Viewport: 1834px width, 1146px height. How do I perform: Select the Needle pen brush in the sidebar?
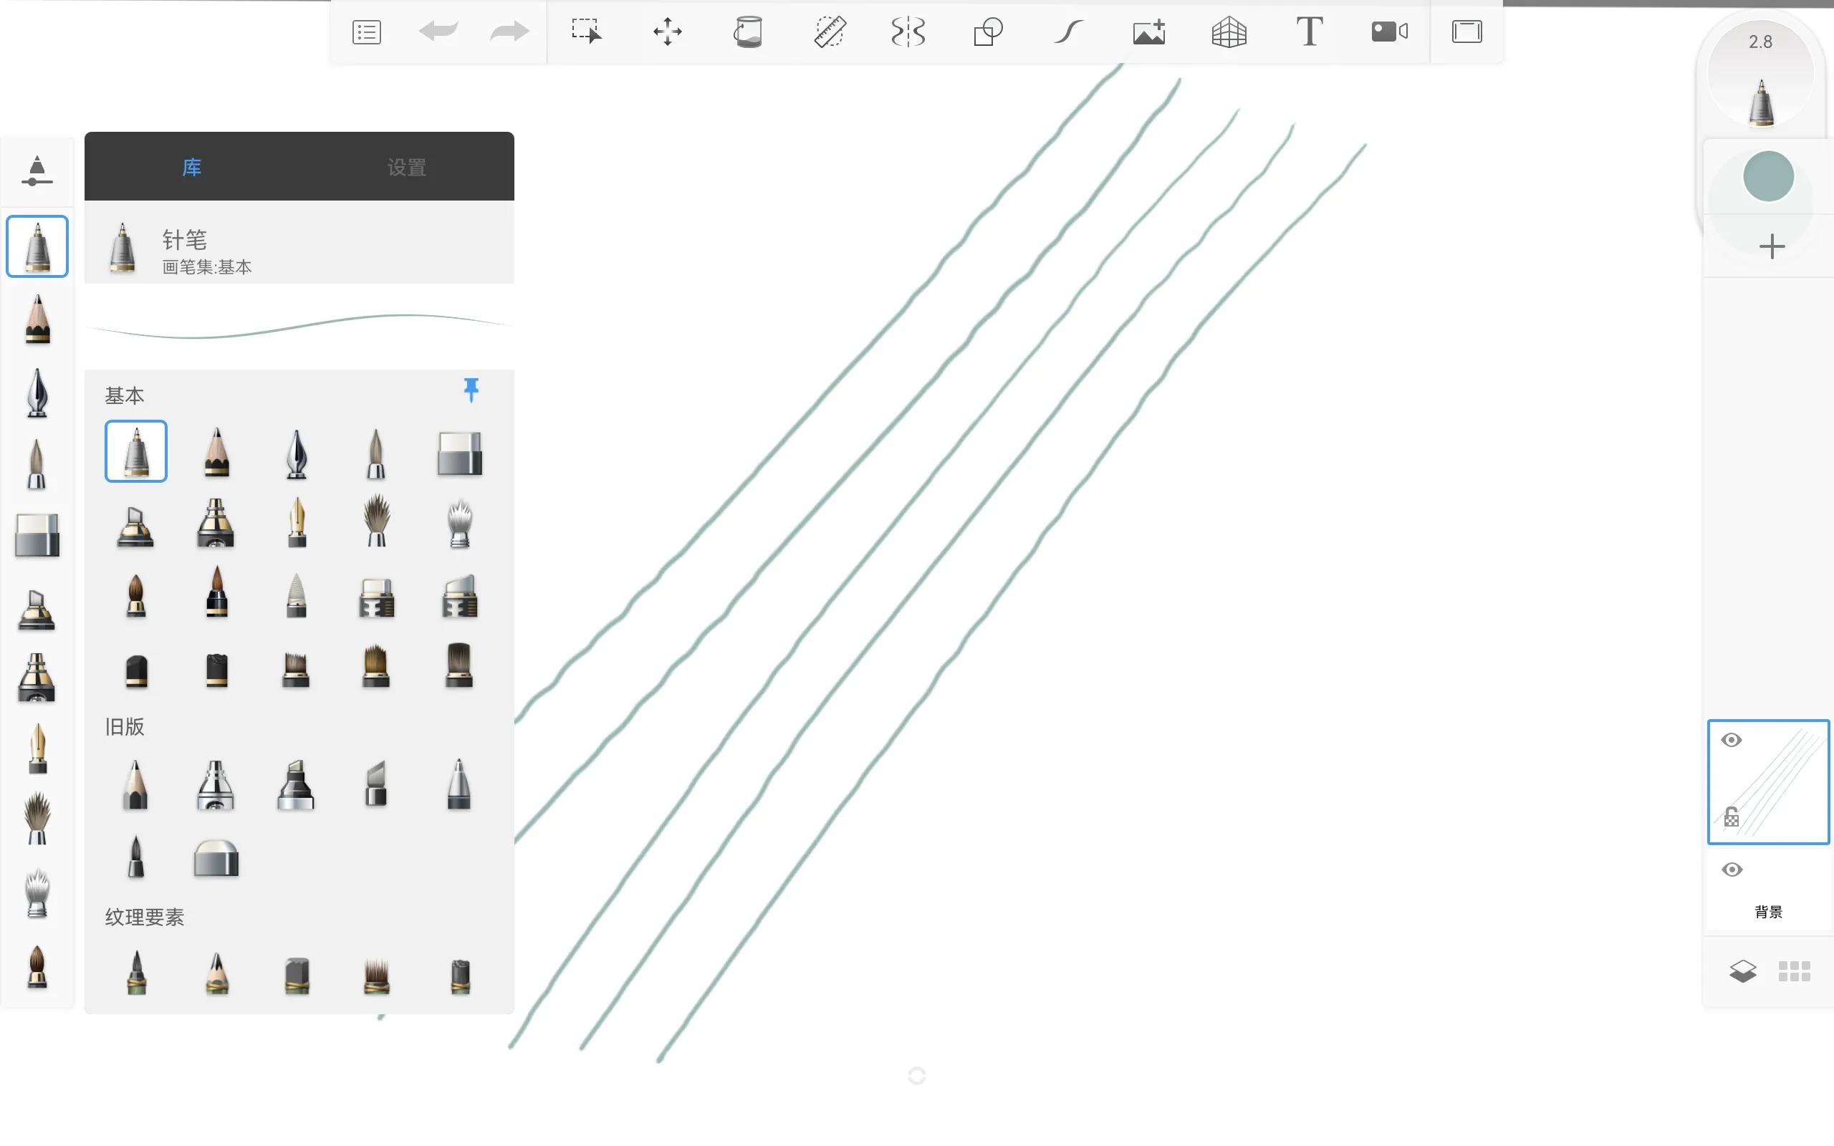pyautogui.click(x=37, y=246)
